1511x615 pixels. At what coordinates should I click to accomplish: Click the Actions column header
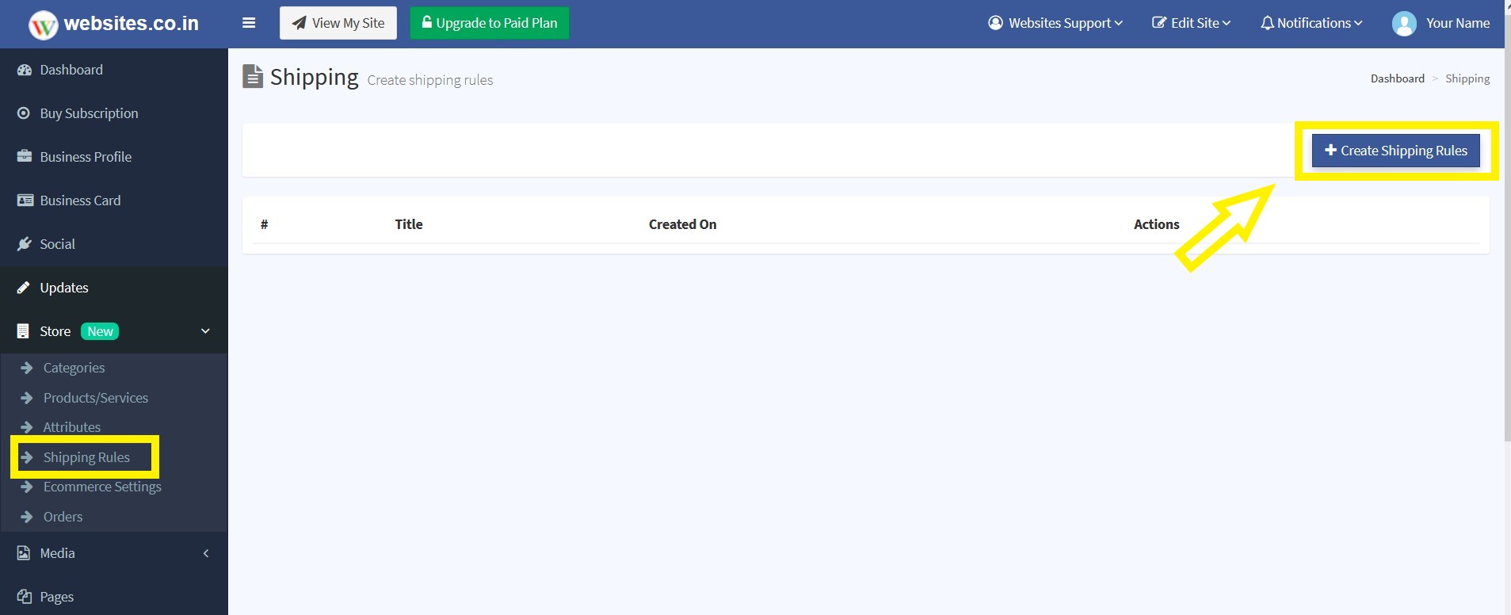pos(1156,224)
